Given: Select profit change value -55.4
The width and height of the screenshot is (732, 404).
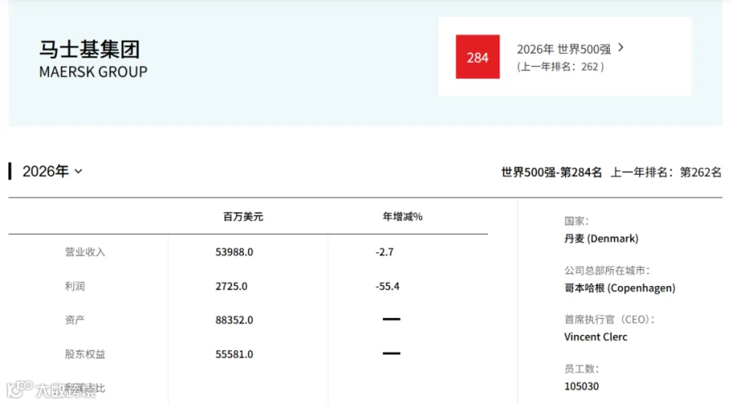Looking at the screenshot, I should [x=387, y=286].
